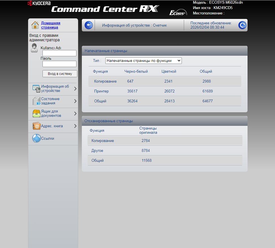Click the Другое row label

pos(97,151)
